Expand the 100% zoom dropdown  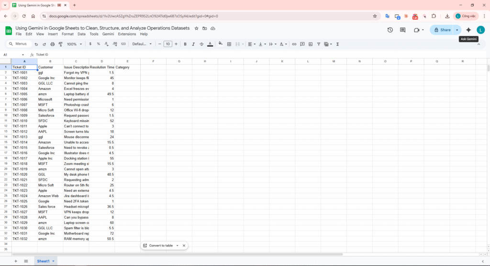pyautogui.click(x=74, y=44)
